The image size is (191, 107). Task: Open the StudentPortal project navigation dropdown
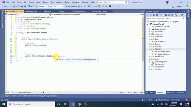(x=27, y=15)
